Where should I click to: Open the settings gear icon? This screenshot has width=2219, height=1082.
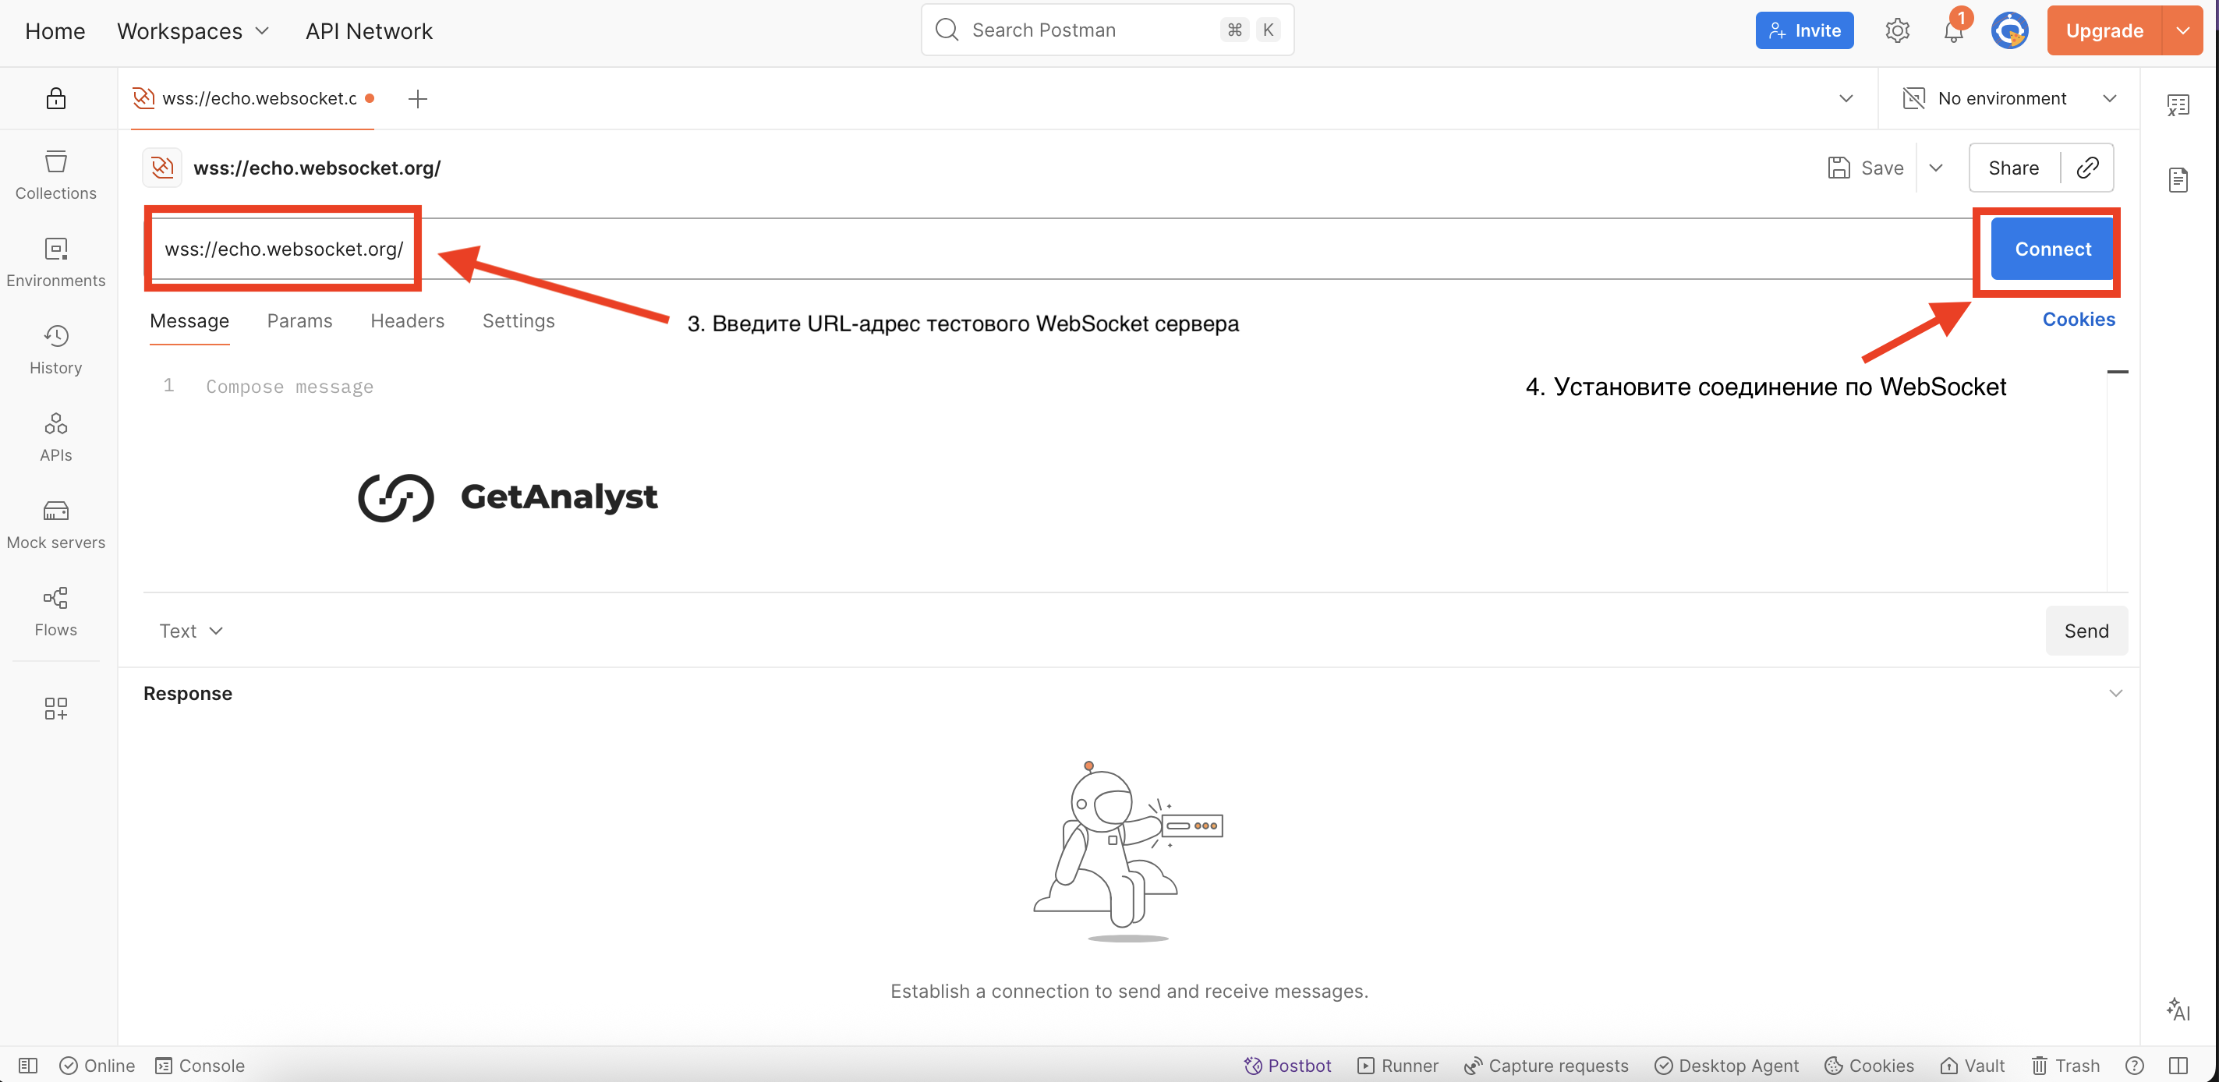pyautogui.click(x=1897, y=31)
